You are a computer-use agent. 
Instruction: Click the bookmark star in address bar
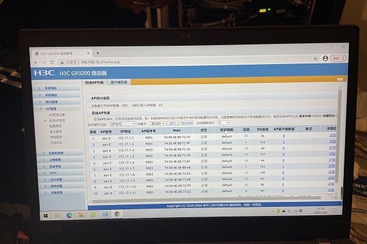[316, 59]
